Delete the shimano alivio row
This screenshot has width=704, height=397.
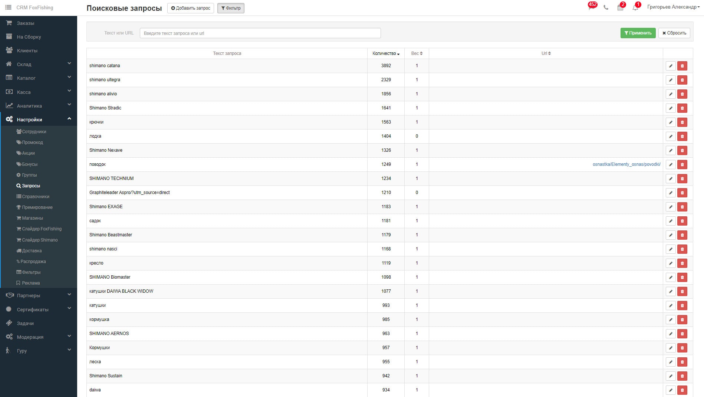pyautogui.click(x=682, y=94)
